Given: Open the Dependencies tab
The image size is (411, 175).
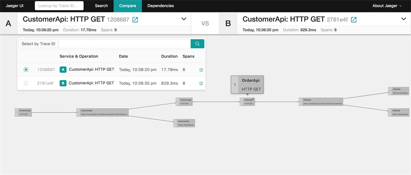Looking at the screenshot, I should [x=161, y=6].
